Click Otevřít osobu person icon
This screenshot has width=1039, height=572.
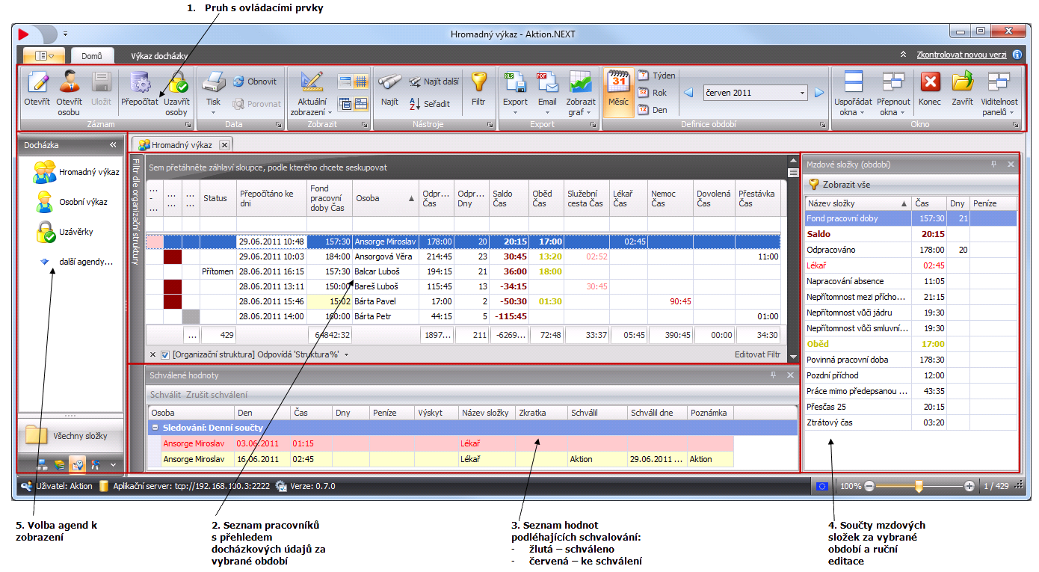(x=70, y=93)
